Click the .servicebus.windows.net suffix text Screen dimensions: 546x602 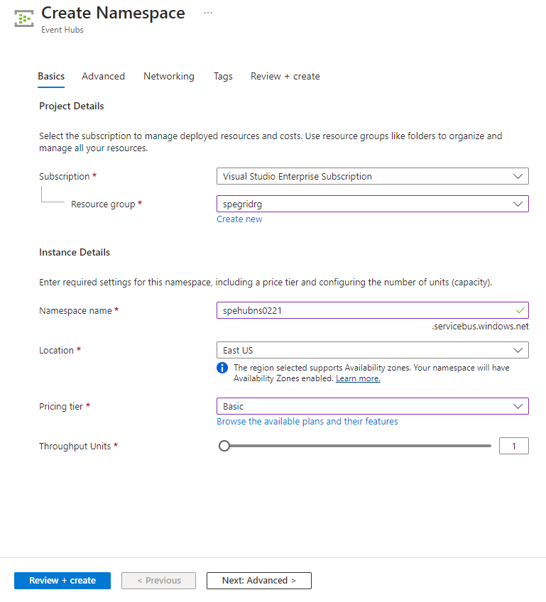coord(480,327)
